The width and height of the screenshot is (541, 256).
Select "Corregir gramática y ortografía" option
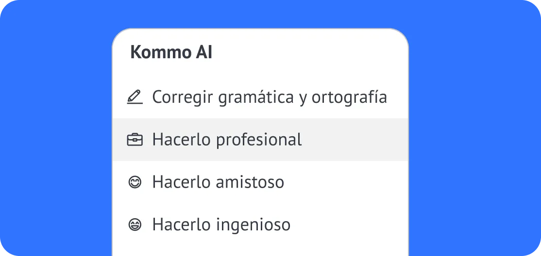[270, 97]
